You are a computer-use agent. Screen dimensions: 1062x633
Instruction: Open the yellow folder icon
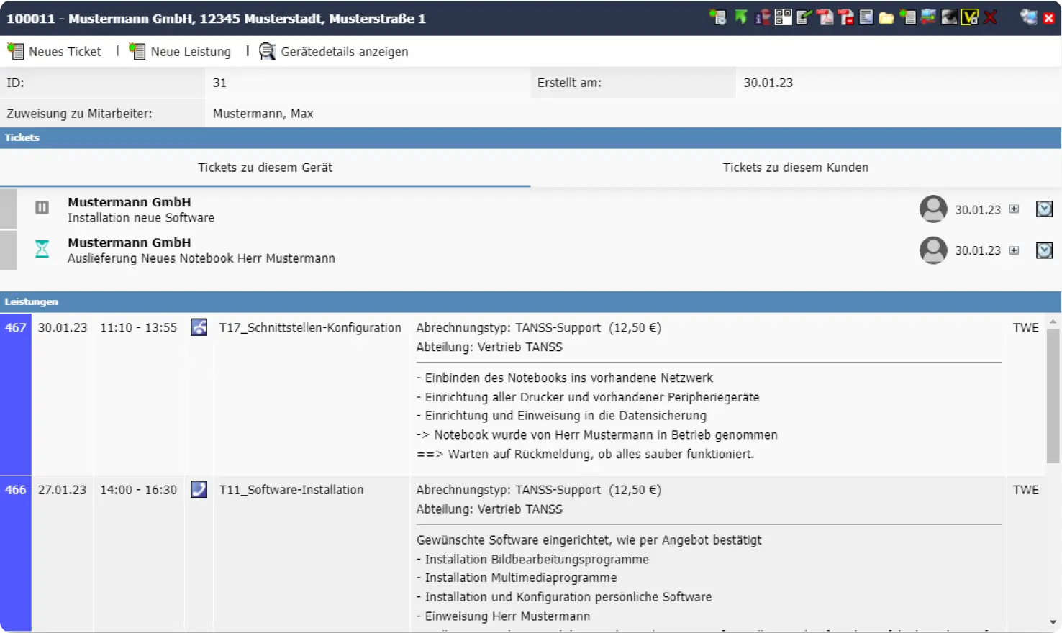(886, 17)
